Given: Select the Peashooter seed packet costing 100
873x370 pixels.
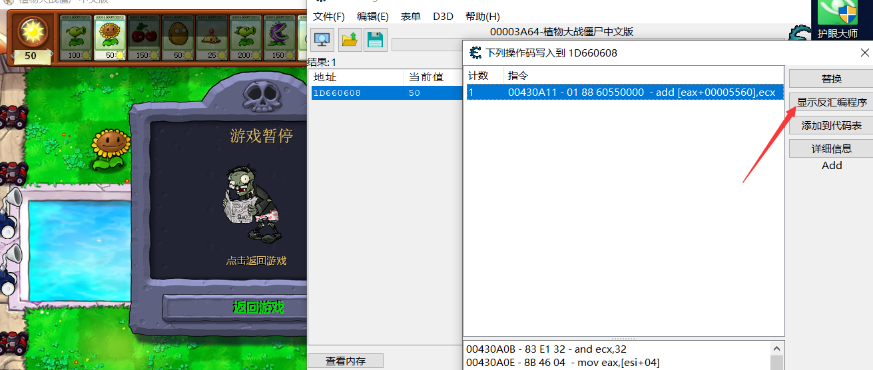Looking at the screenshot, I should pos(75,37).
